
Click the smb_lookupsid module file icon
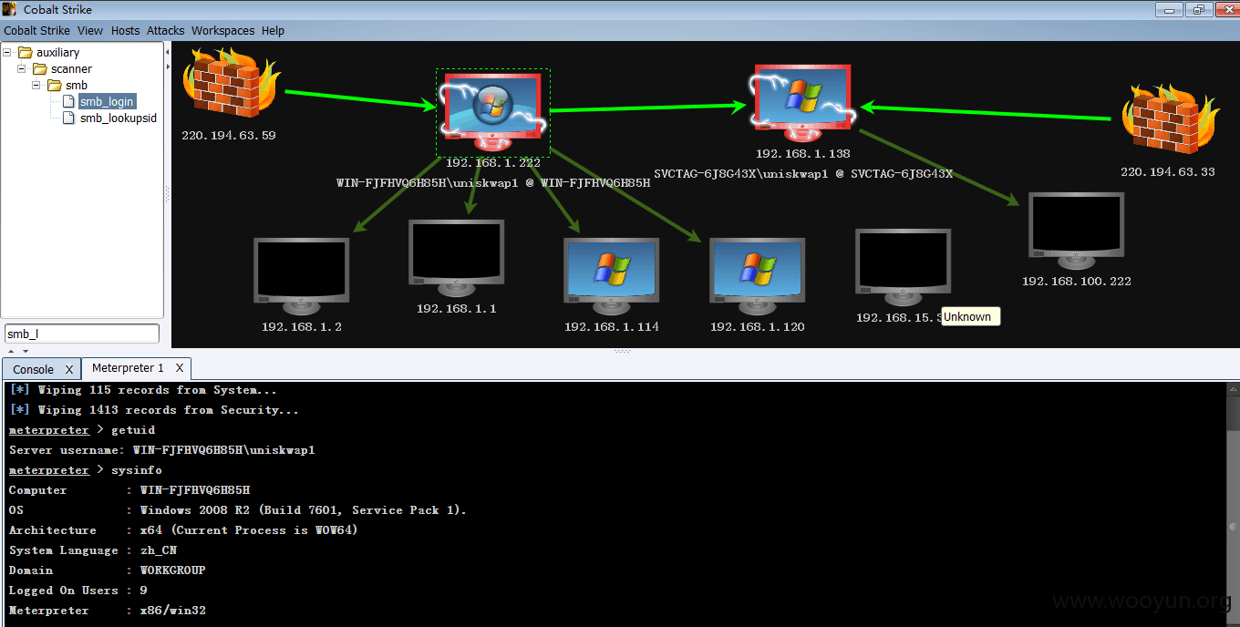click(x=69, y=118)
